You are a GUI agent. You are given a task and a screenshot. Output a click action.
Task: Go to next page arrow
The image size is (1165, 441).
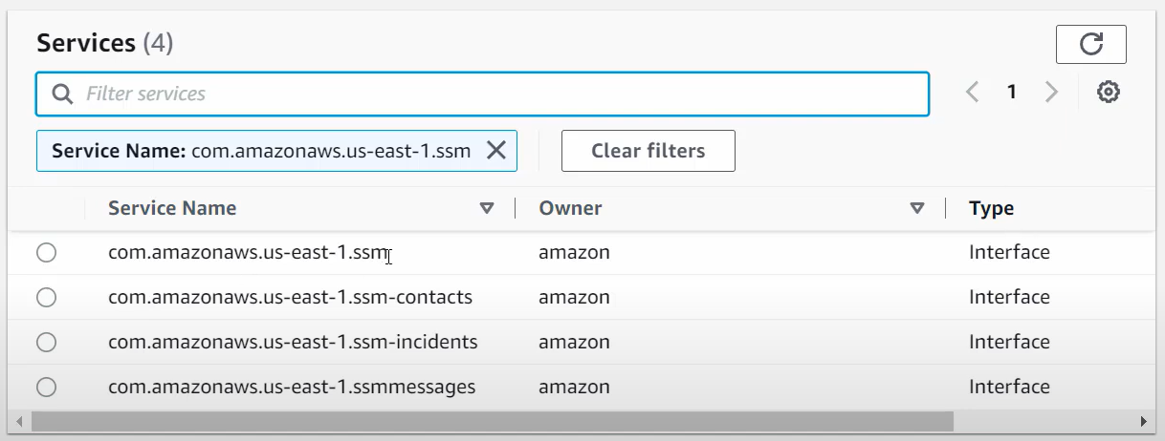(x=1052, y=93)
